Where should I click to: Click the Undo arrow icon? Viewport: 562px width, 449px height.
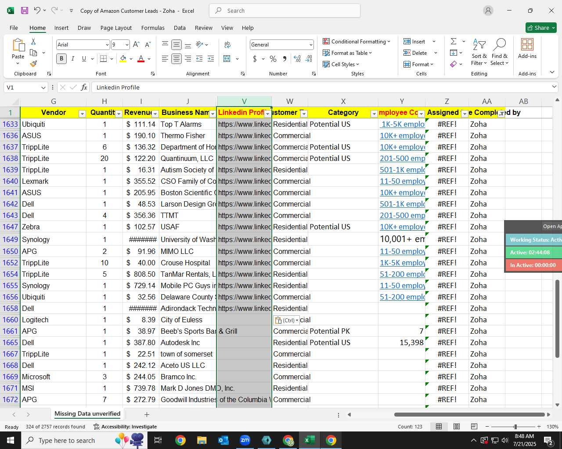pos(37,11)
